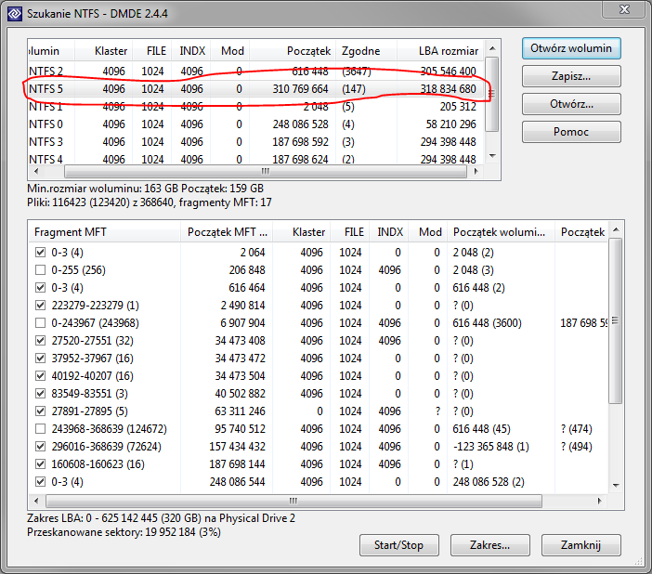Sort volumes by Zgodne column header
This screenshot has height=574, width=652.
pyautogui.click(x=366, y=51)
